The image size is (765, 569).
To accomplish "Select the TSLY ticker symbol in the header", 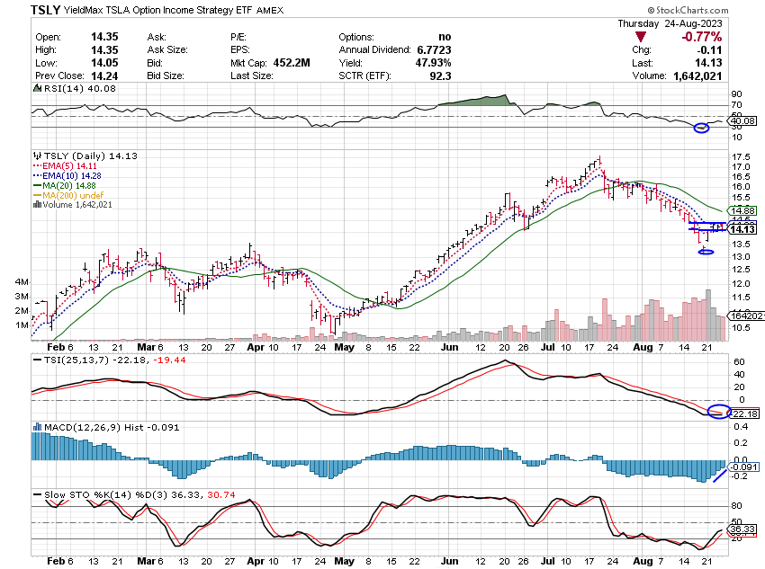I will click(45, 10).
